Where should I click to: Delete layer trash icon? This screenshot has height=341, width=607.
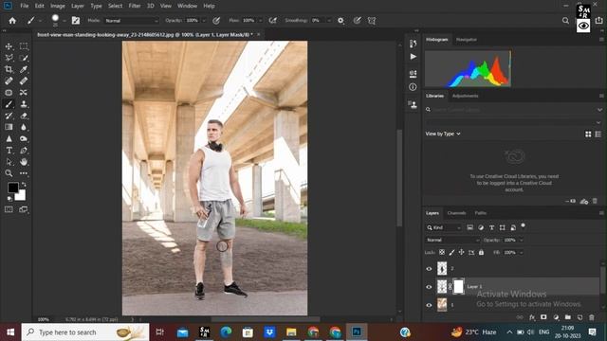pos(592,317)
